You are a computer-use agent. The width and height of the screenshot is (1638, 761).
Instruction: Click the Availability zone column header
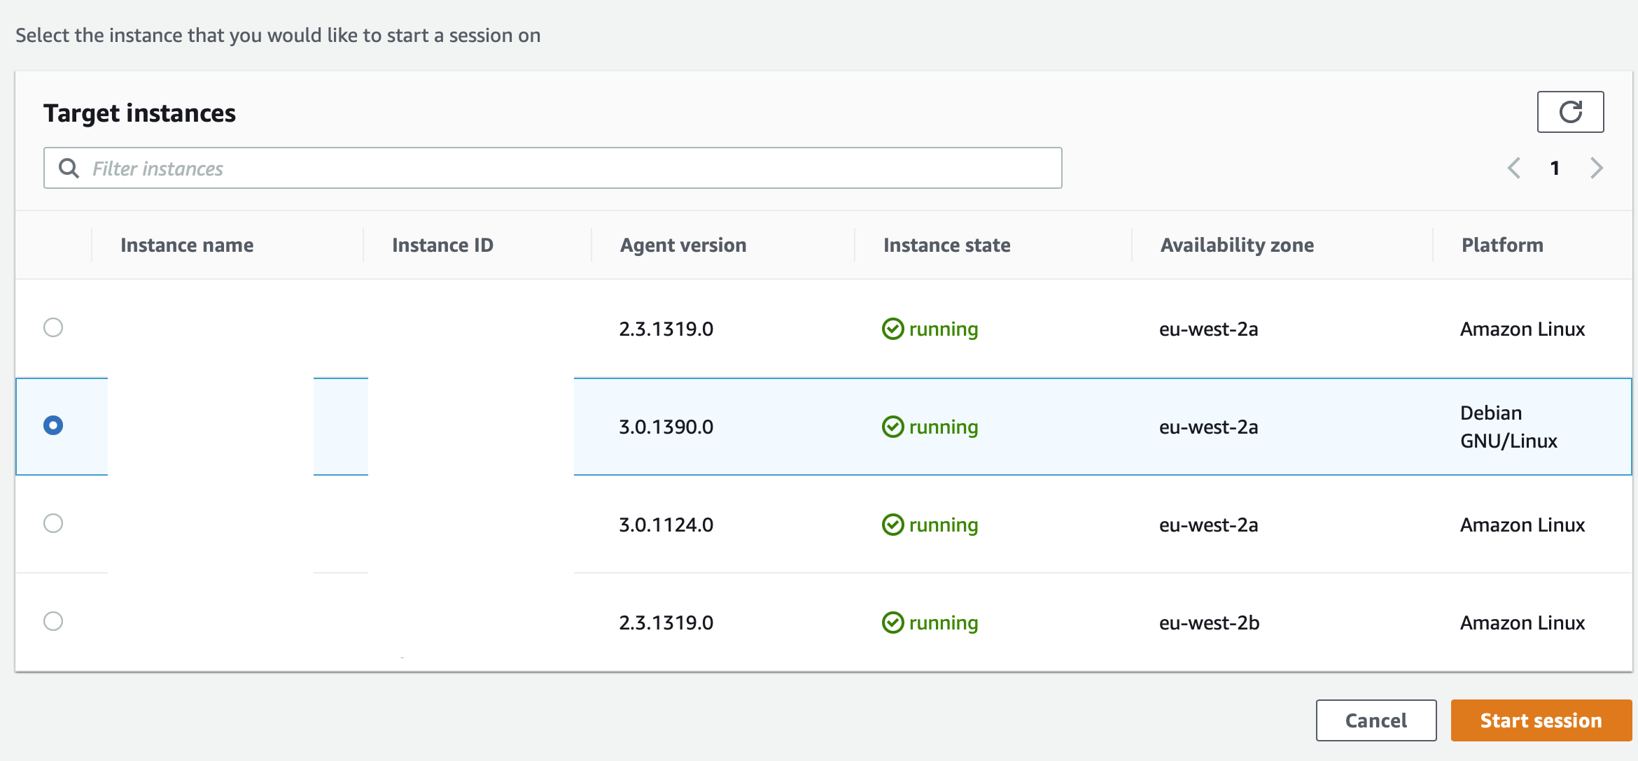(x=1237, y=245)
